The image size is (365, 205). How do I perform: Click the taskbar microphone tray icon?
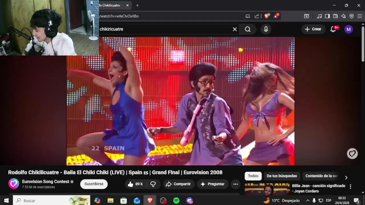(314, 200)
